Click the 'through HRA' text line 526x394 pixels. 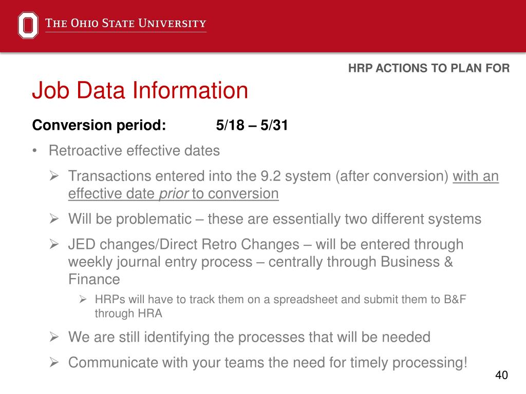pos(128,313)
